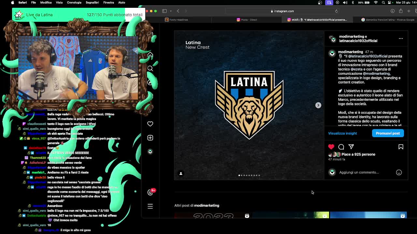Open Safari downloads
Screen dimensions: 417x234
click(x=393, y=11)
